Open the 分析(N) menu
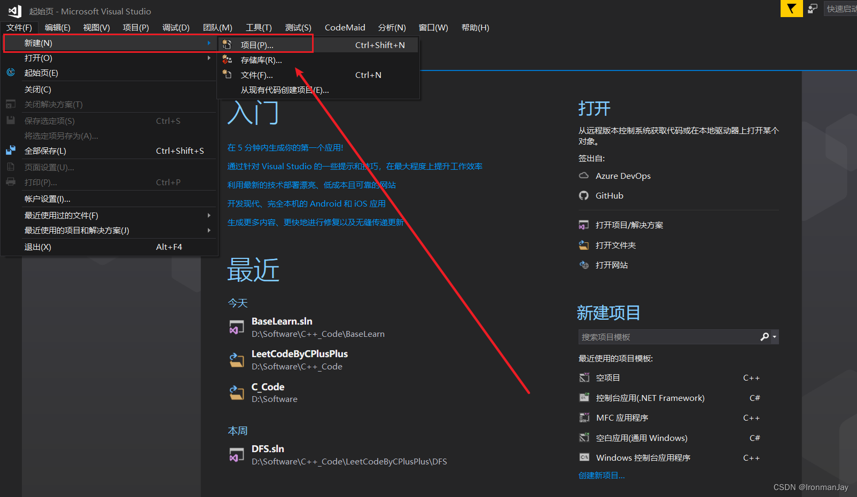Screen dimensions: 857x497 (392, 27)
